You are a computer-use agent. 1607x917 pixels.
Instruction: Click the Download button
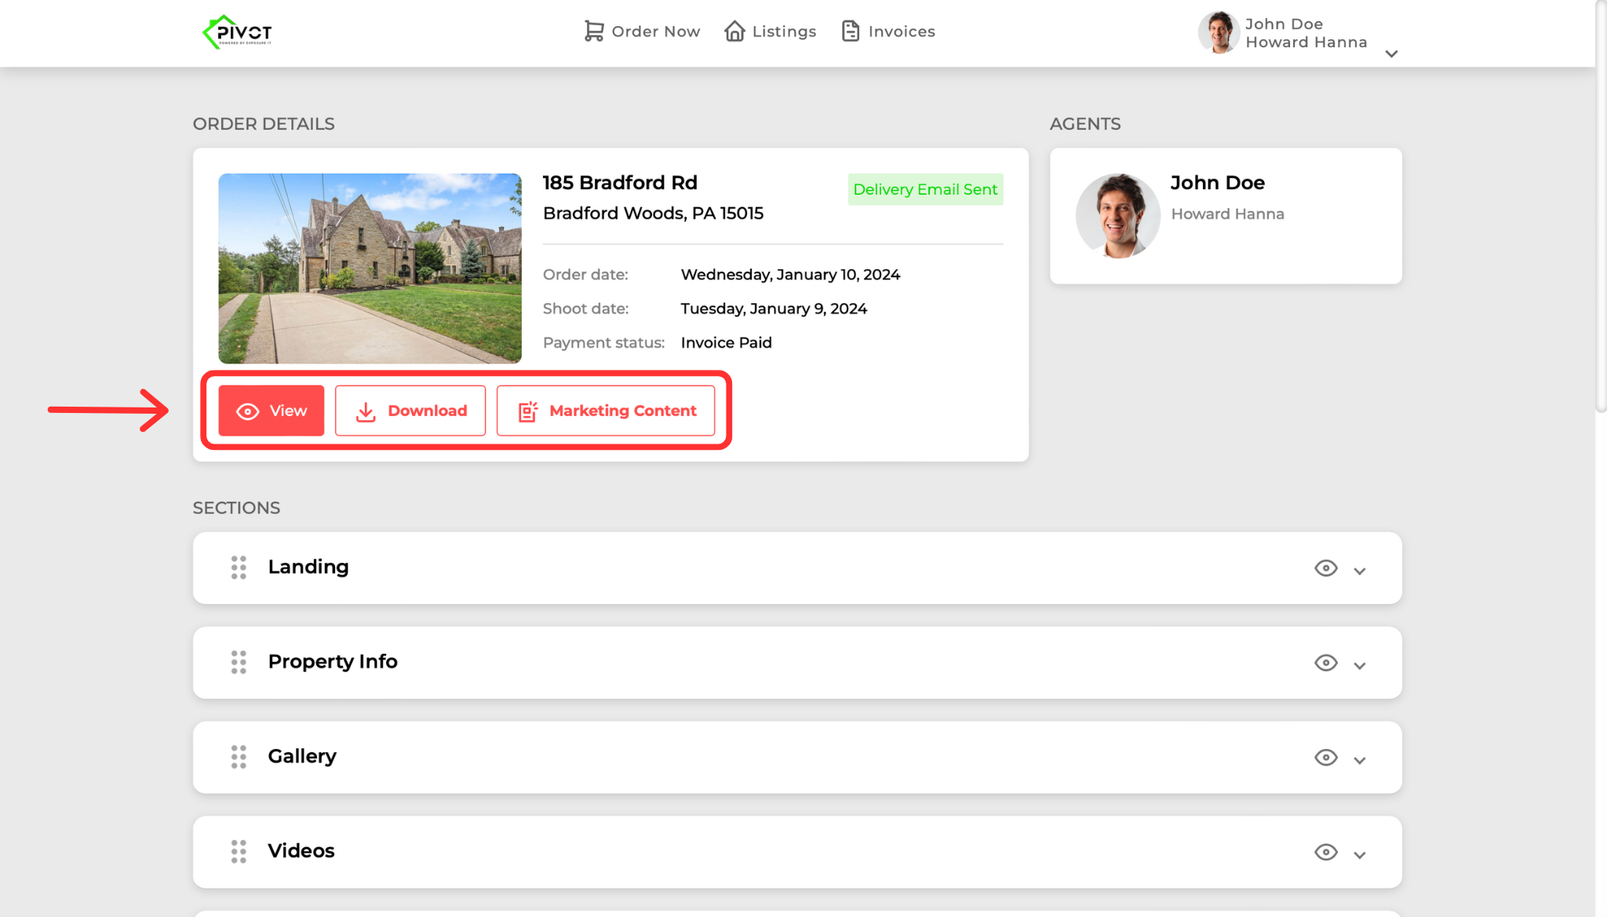point(410,411)
